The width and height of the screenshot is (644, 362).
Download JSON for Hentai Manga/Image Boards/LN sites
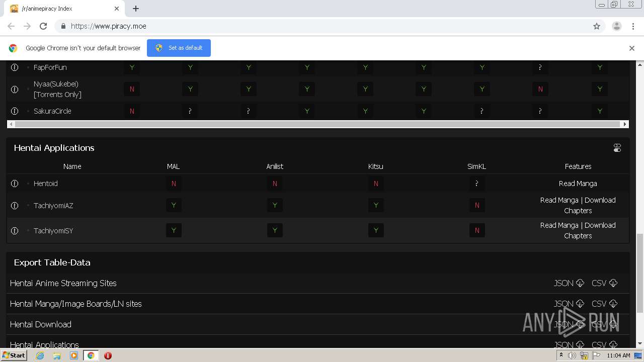pos(569,304)
